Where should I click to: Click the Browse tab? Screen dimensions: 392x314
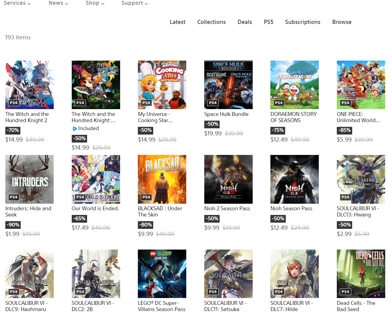342,22
